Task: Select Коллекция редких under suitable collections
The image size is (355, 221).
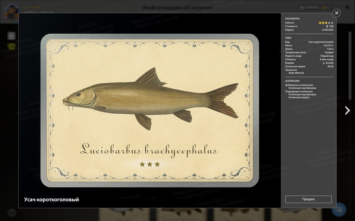Action: click(x=299, y=98)
